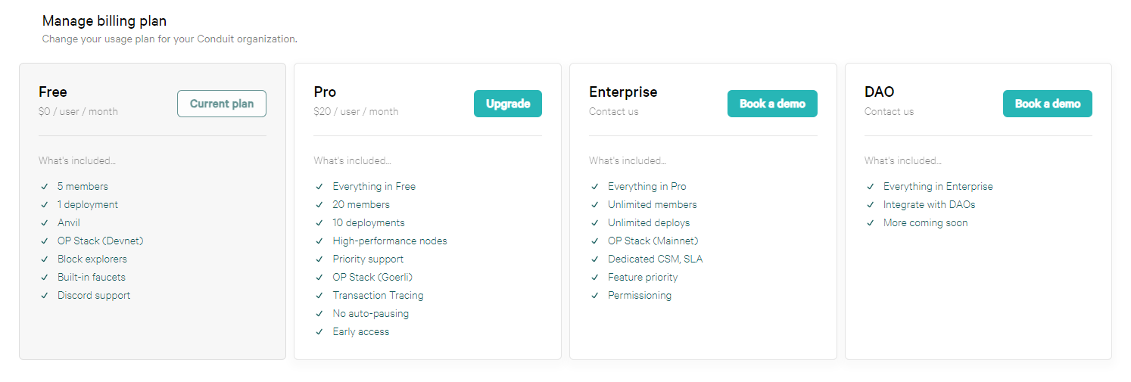Click checkmark next to "OP Stack (Devnet)"
This screenshot has height=382, width=1131.
(x=45, y=241)
